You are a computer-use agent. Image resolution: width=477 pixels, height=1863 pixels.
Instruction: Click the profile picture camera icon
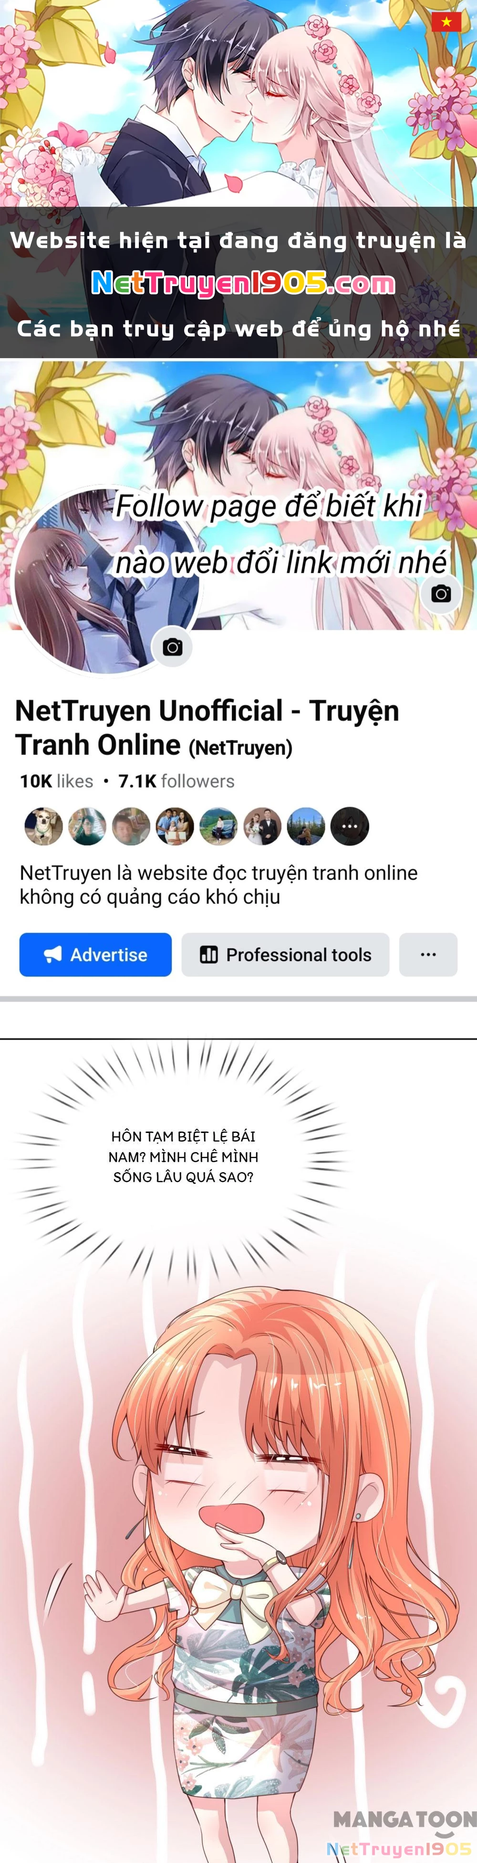click(x=172, y=646)
